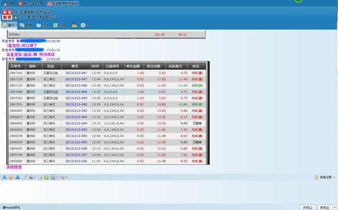Image resolution: width=338 pixels, height=210 pixels.
Task: Click the 发送 send button
Action: point(324,207)
